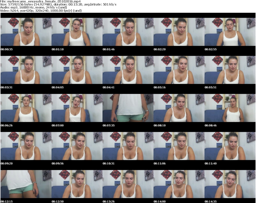Open the frame marked 00:06:26

[26, 108]
